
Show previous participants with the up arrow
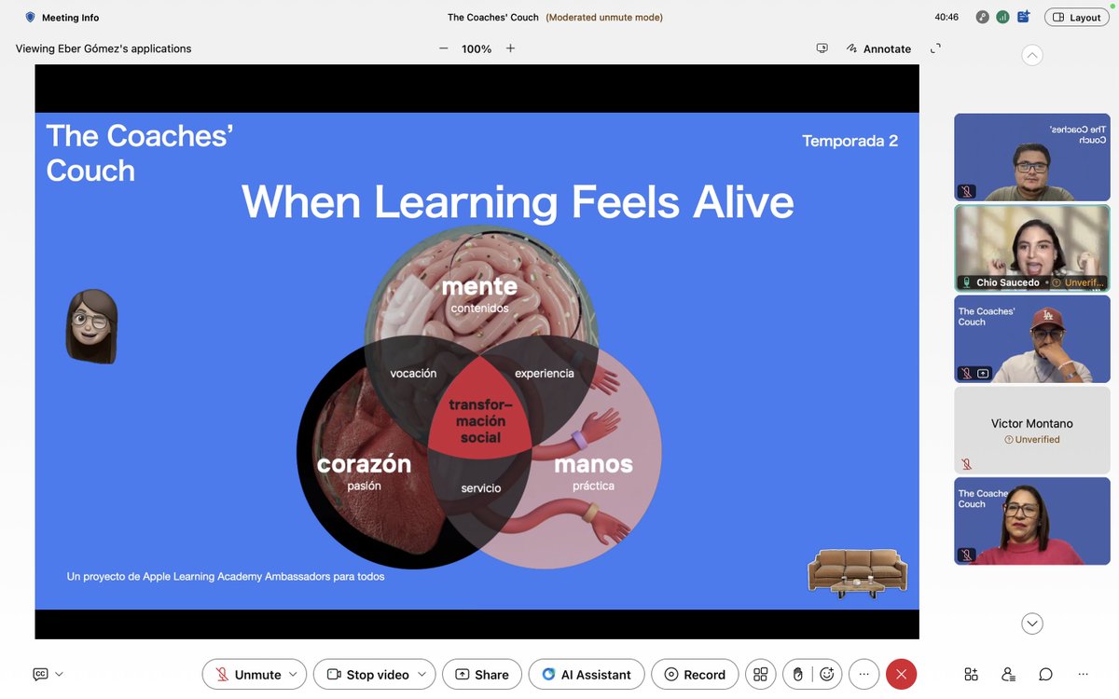tap(1032, 55)
